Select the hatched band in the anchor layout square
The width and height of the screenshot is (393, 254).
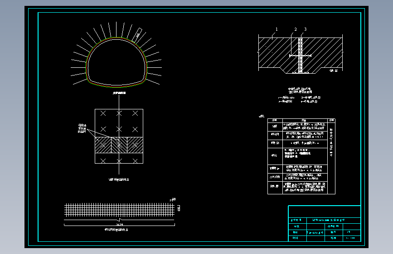click(119, 145)
